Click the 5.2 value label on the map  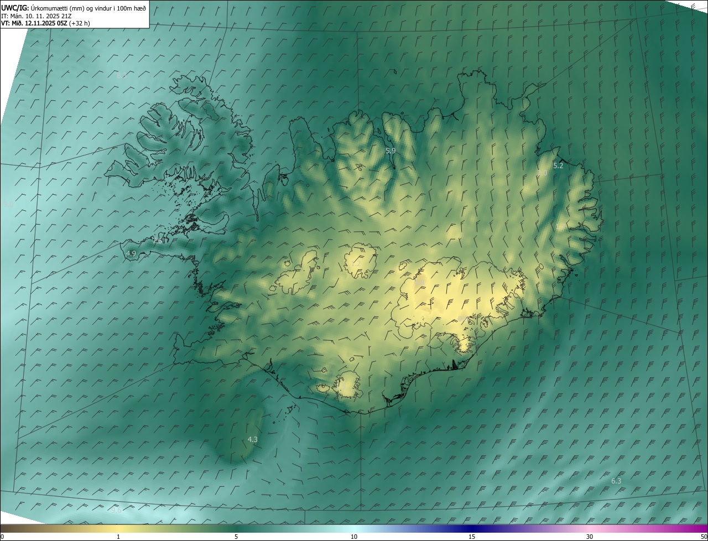[558, 165]
